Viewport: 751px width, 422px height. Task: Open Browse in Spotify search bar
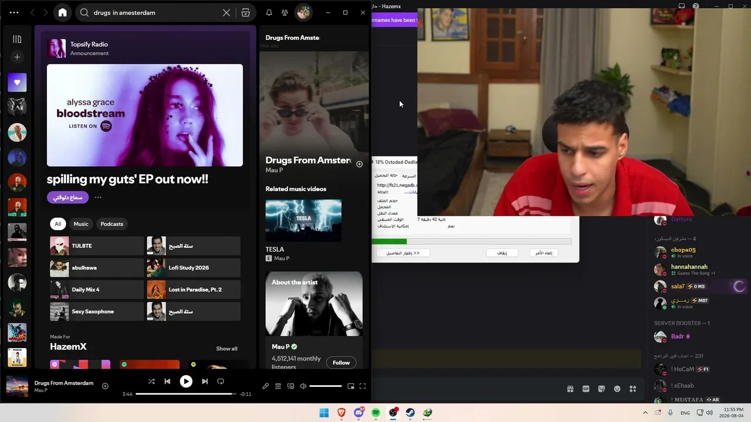point(246,12)
